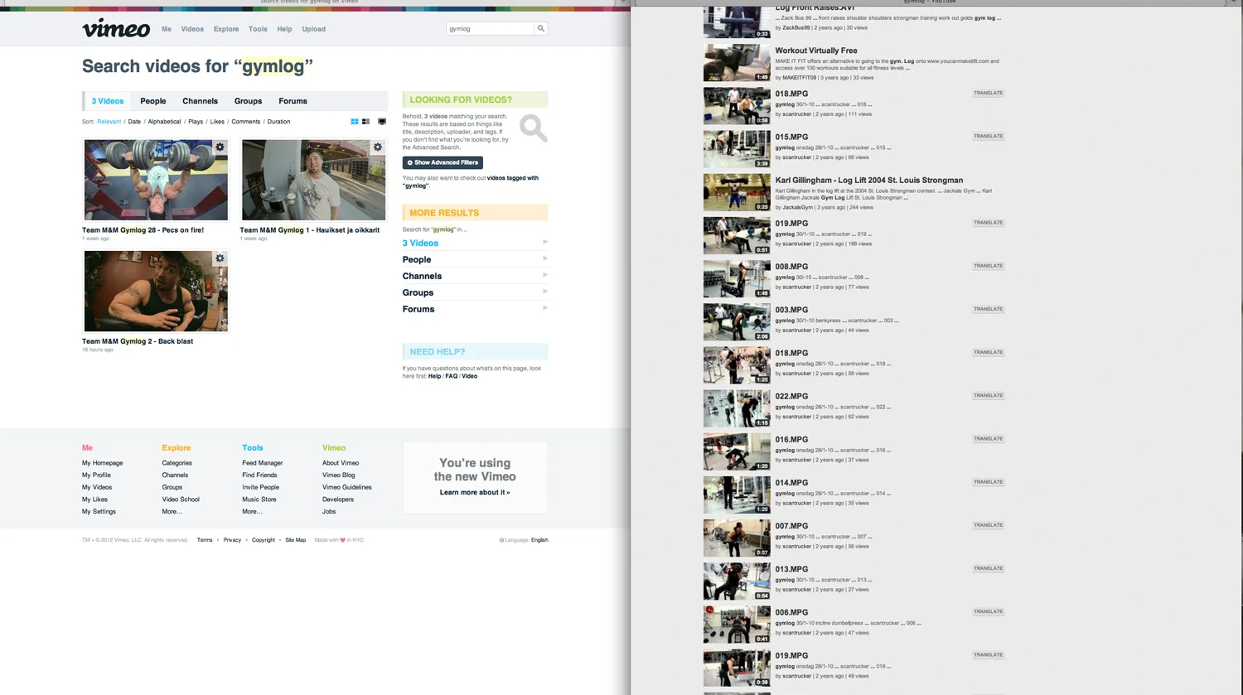This screenshot has width=1243, height=695.
Task: Open couch mode via the monitor icon
Action: pyautogui.click(x=382, y=122)
